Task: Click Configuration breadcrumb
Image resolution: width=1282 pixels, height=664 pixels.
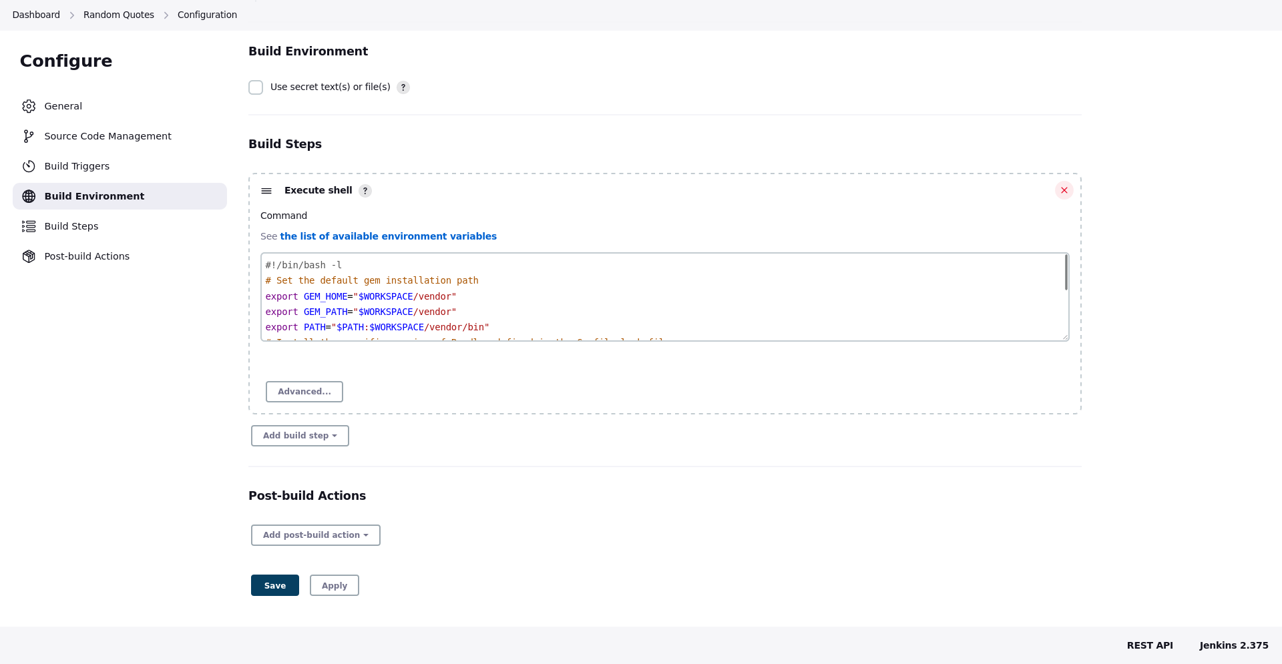Action: tap(207, 15)
